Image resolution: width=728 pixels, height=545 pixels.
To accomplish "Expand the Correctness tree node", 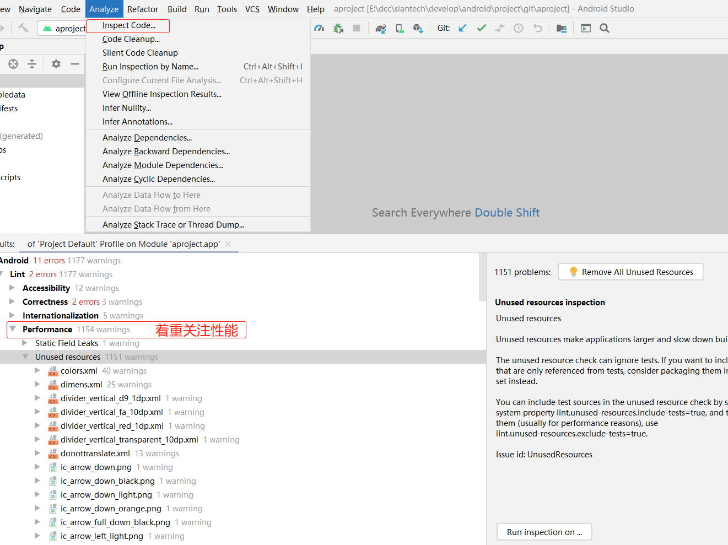I will click(12, 301).
